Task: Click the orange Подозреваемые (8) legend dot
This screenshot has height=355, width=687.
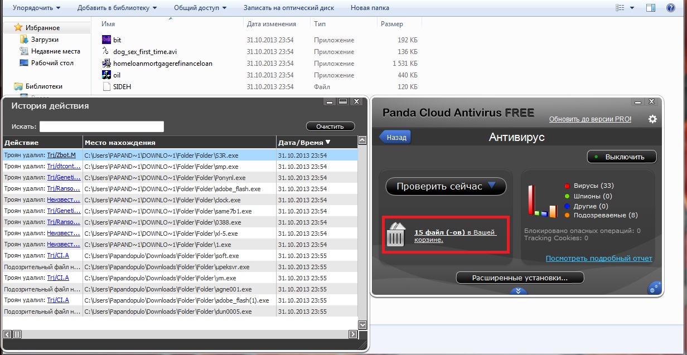Action: point(567,215)
